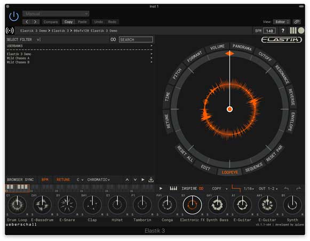
Task: Go to previous preset arrow
Action: click(27, 22)
